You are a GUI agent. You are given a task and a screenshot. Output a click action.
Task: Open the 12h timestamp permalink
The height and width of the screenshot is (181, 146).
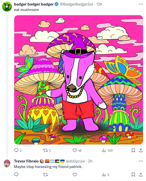[x=99, y=4]
